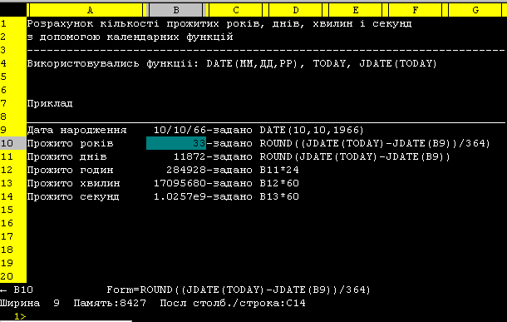Select column C header

coord(236,10)
